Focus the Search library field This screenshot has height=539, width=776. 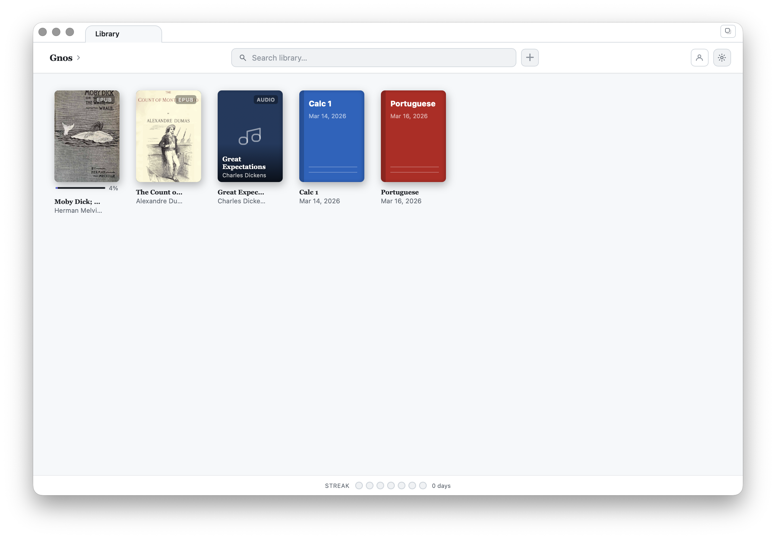(x=374, y=58)
